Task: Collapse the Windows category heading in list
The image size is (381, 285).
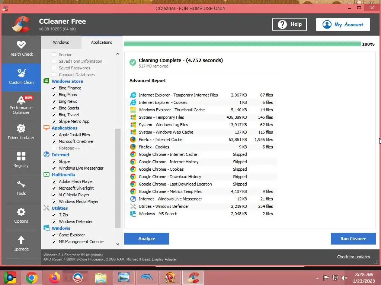Action: (61, 228)
